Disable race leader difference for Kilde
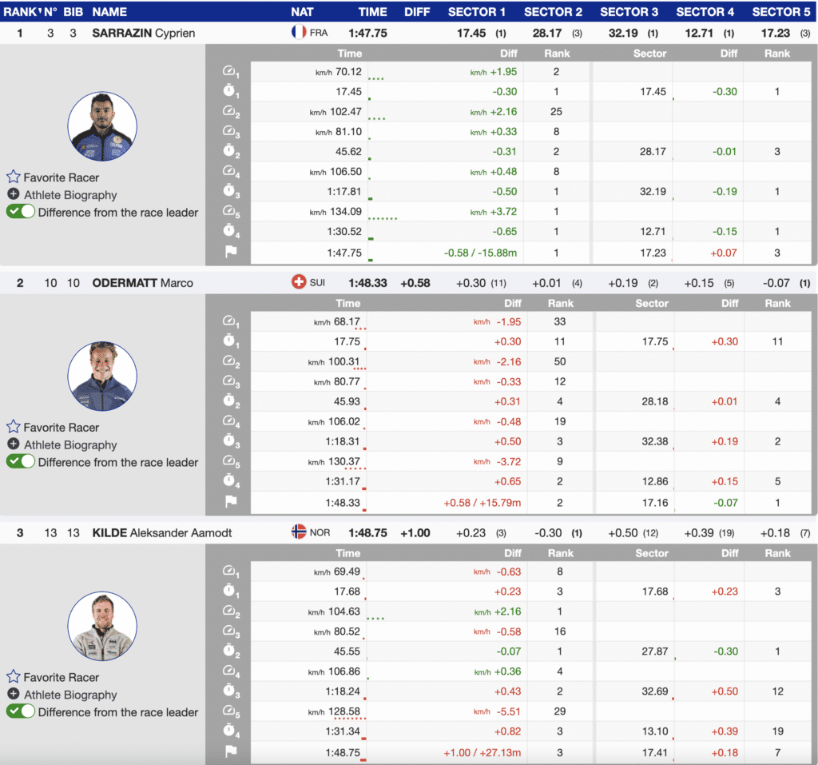 [20, 711]
